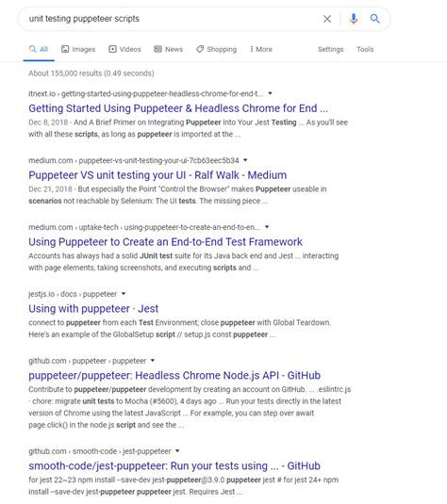Screen dimensions: 447x504
Task: Open Getting Started Using Puppeteer & Headless Chrome result
Action: 178,108
